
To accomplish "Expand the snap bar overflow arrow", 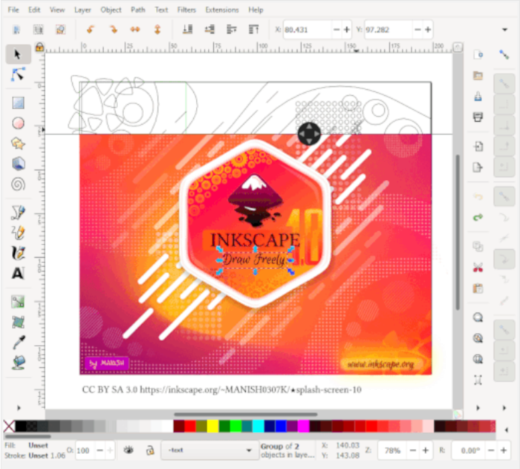I will click(x=504, y=407).
